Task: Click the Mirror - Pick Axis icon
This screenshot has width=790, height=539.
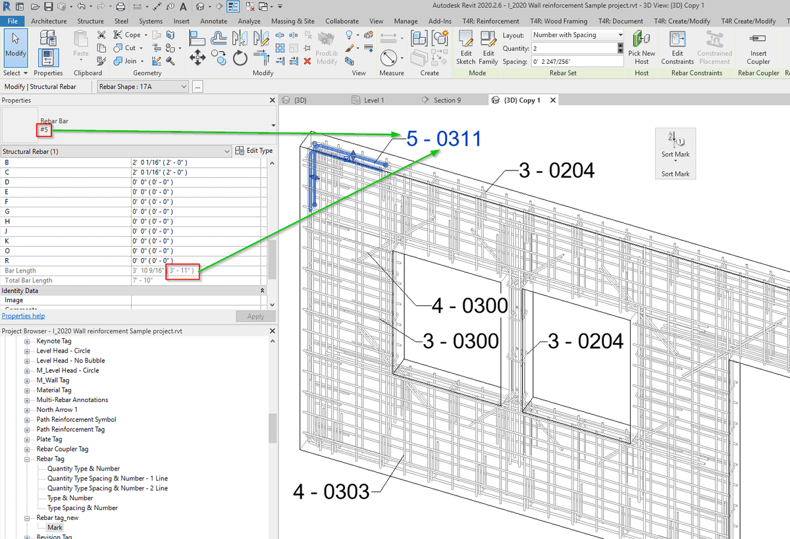Action: (240, 39)
